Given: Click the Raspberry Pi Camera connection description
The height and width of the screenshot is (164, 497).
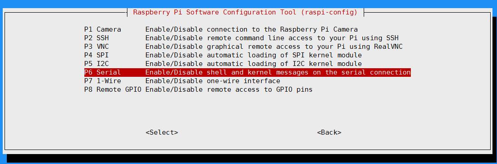Looking at the screenshot, I should (251, 29).
